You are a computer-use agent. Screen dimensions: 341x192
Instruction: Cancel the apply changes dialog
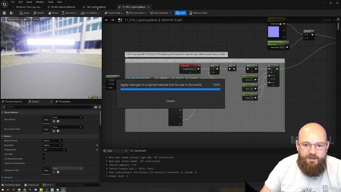click(x=170, y=101)
